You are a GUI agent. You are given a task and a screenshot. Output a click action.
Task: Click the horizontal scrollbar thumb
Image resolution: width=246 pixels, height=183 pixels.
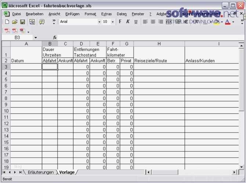(164, 172)
